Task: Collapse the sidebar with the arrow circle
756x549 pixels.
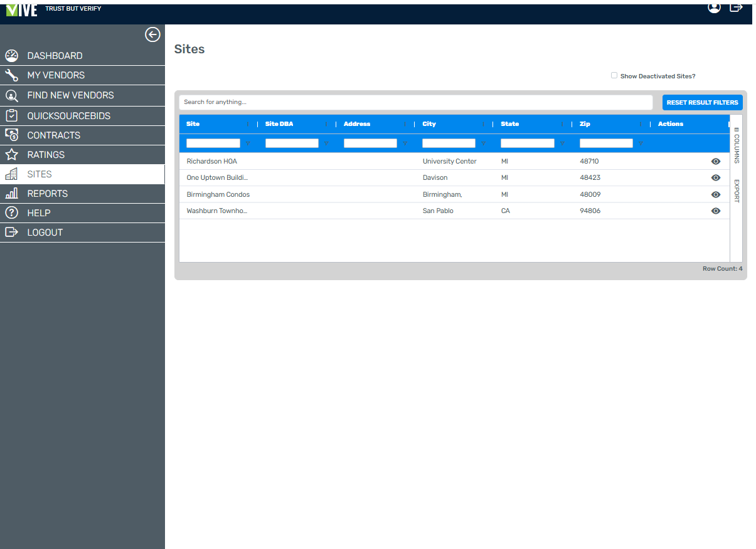Action: 152,34
